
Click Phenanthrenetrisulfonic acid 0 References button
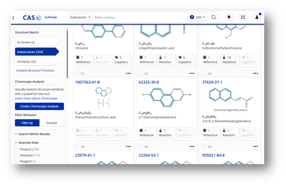click(84, 133)
